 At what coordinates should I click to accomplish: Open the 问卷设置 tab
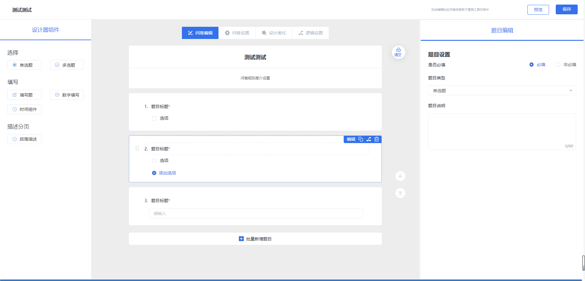[x=237, y=33]
